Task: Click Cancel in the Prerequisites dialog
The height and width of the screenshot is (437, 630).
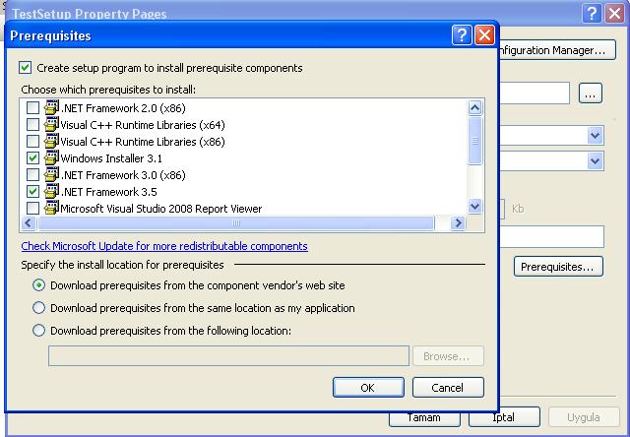Action: click(x=448, y=387)
